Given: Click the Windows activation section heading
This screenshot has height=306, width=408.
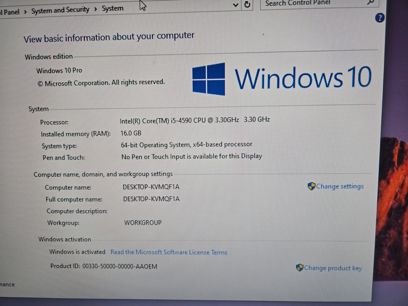Looking at the screenshot, I should 65,239.
